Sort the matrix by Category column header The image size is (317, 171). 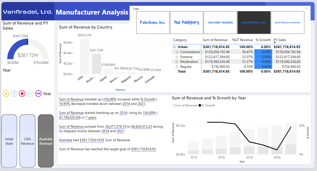180,40
